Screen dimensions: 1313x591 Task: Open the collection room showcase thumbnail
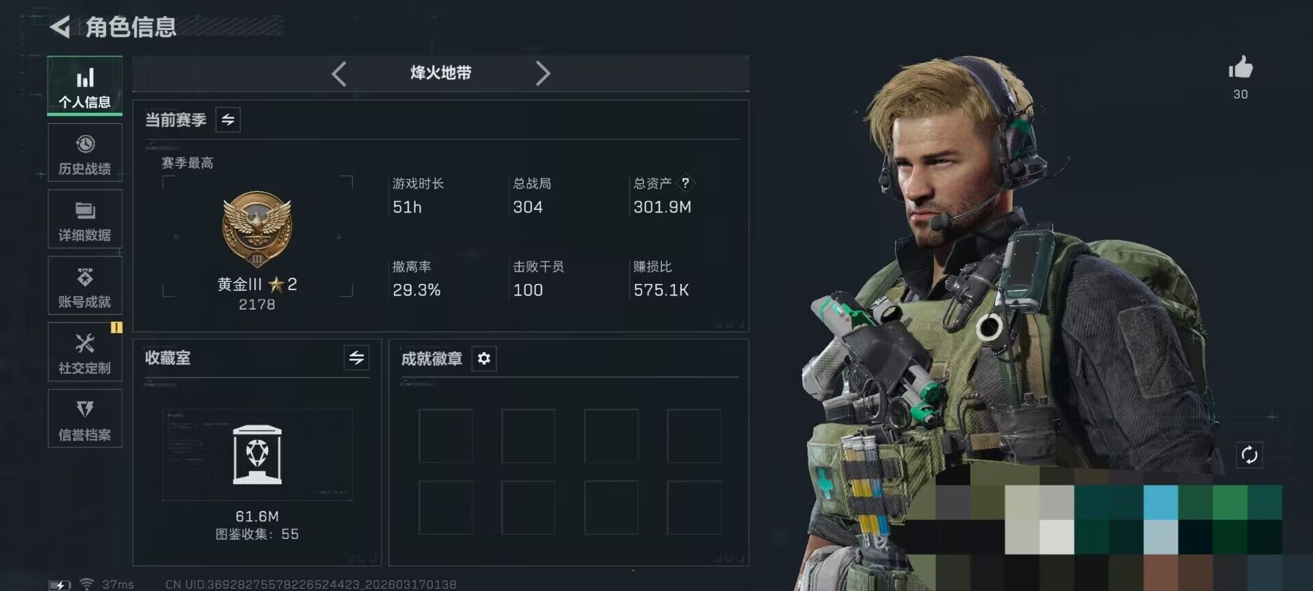coord(257,455)
